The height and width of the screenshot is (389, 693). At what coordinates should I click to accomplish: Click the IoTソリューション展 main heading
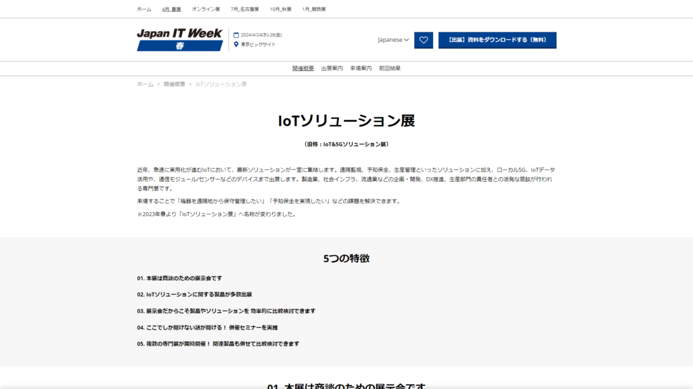pyautogui.click(x=346, y=121)
